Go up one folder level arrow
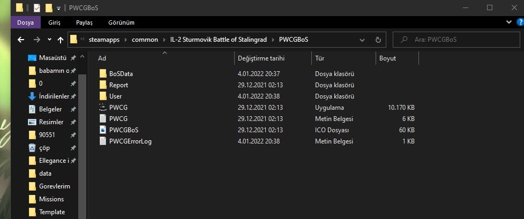This screenshot has height=219, width=524. 61,40
